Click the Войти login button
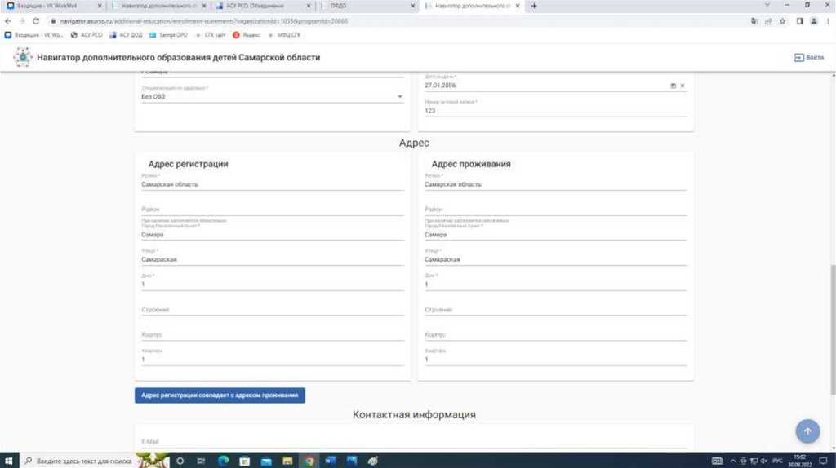This screenshot has width=836, height=468. tap(808, 58)
